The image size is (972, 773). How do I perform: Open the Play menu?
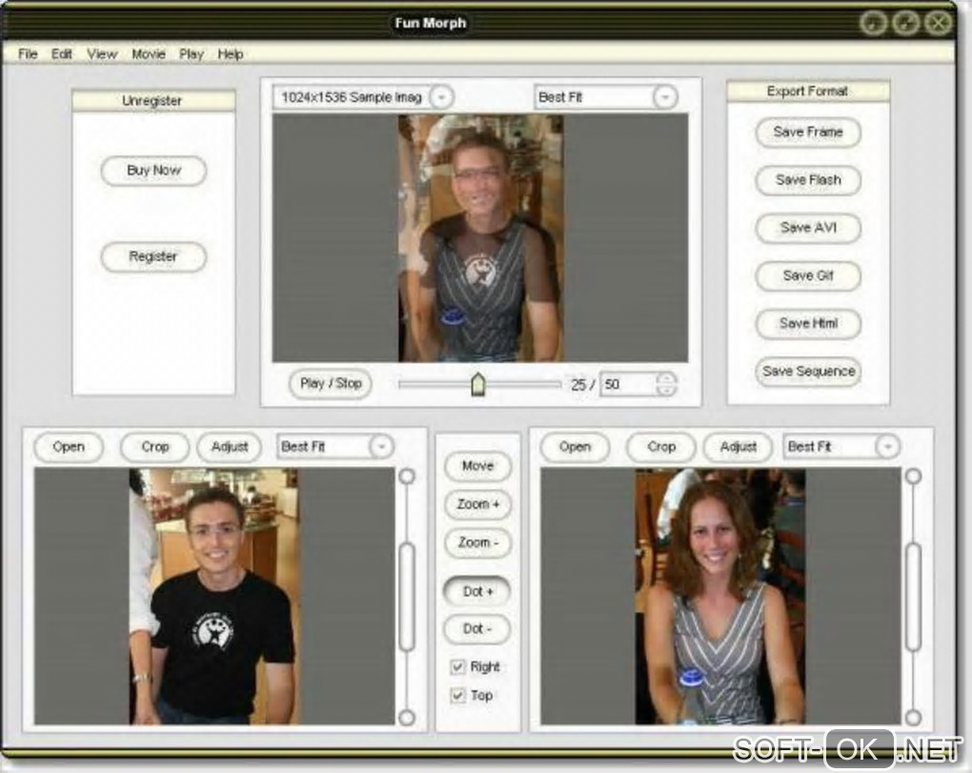click(192, 54)
